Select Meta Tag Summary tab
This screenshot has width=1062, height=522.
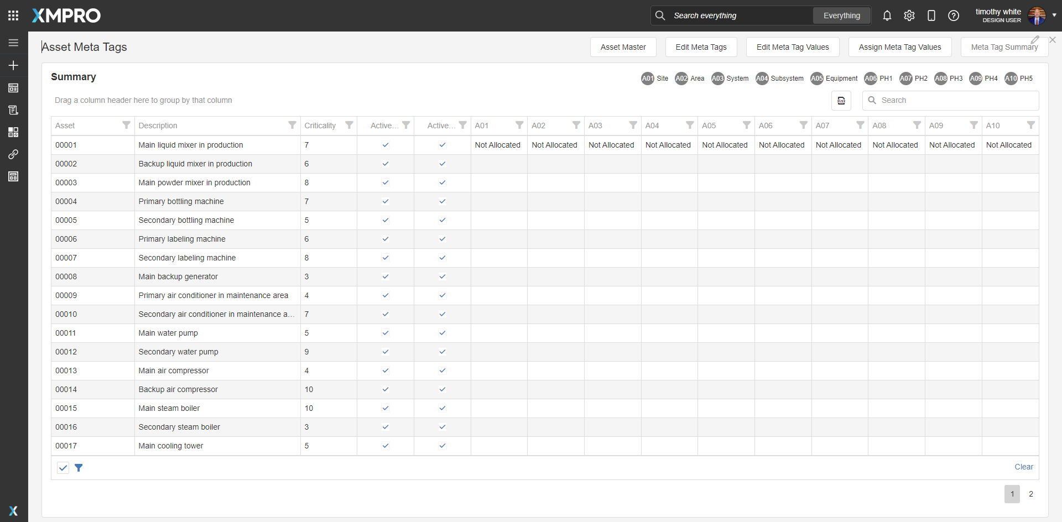1004,47
